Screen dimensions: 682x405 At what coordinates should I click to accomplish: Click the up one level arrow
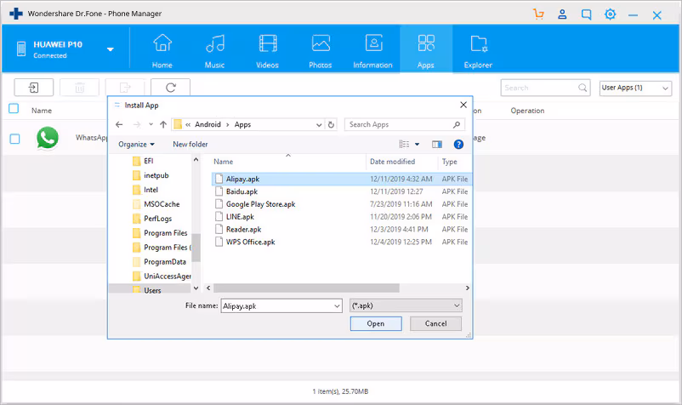coord(163,125)
